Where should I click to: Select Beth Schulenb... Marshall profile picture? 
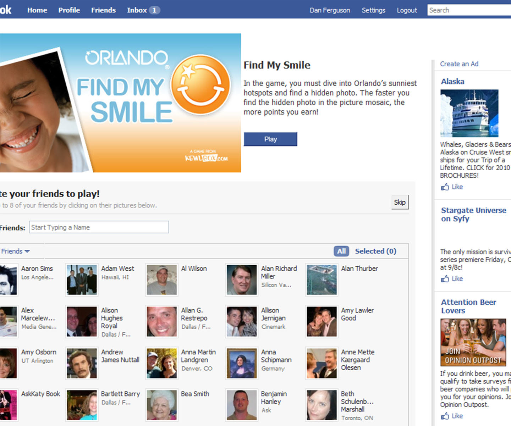(322, 405)
